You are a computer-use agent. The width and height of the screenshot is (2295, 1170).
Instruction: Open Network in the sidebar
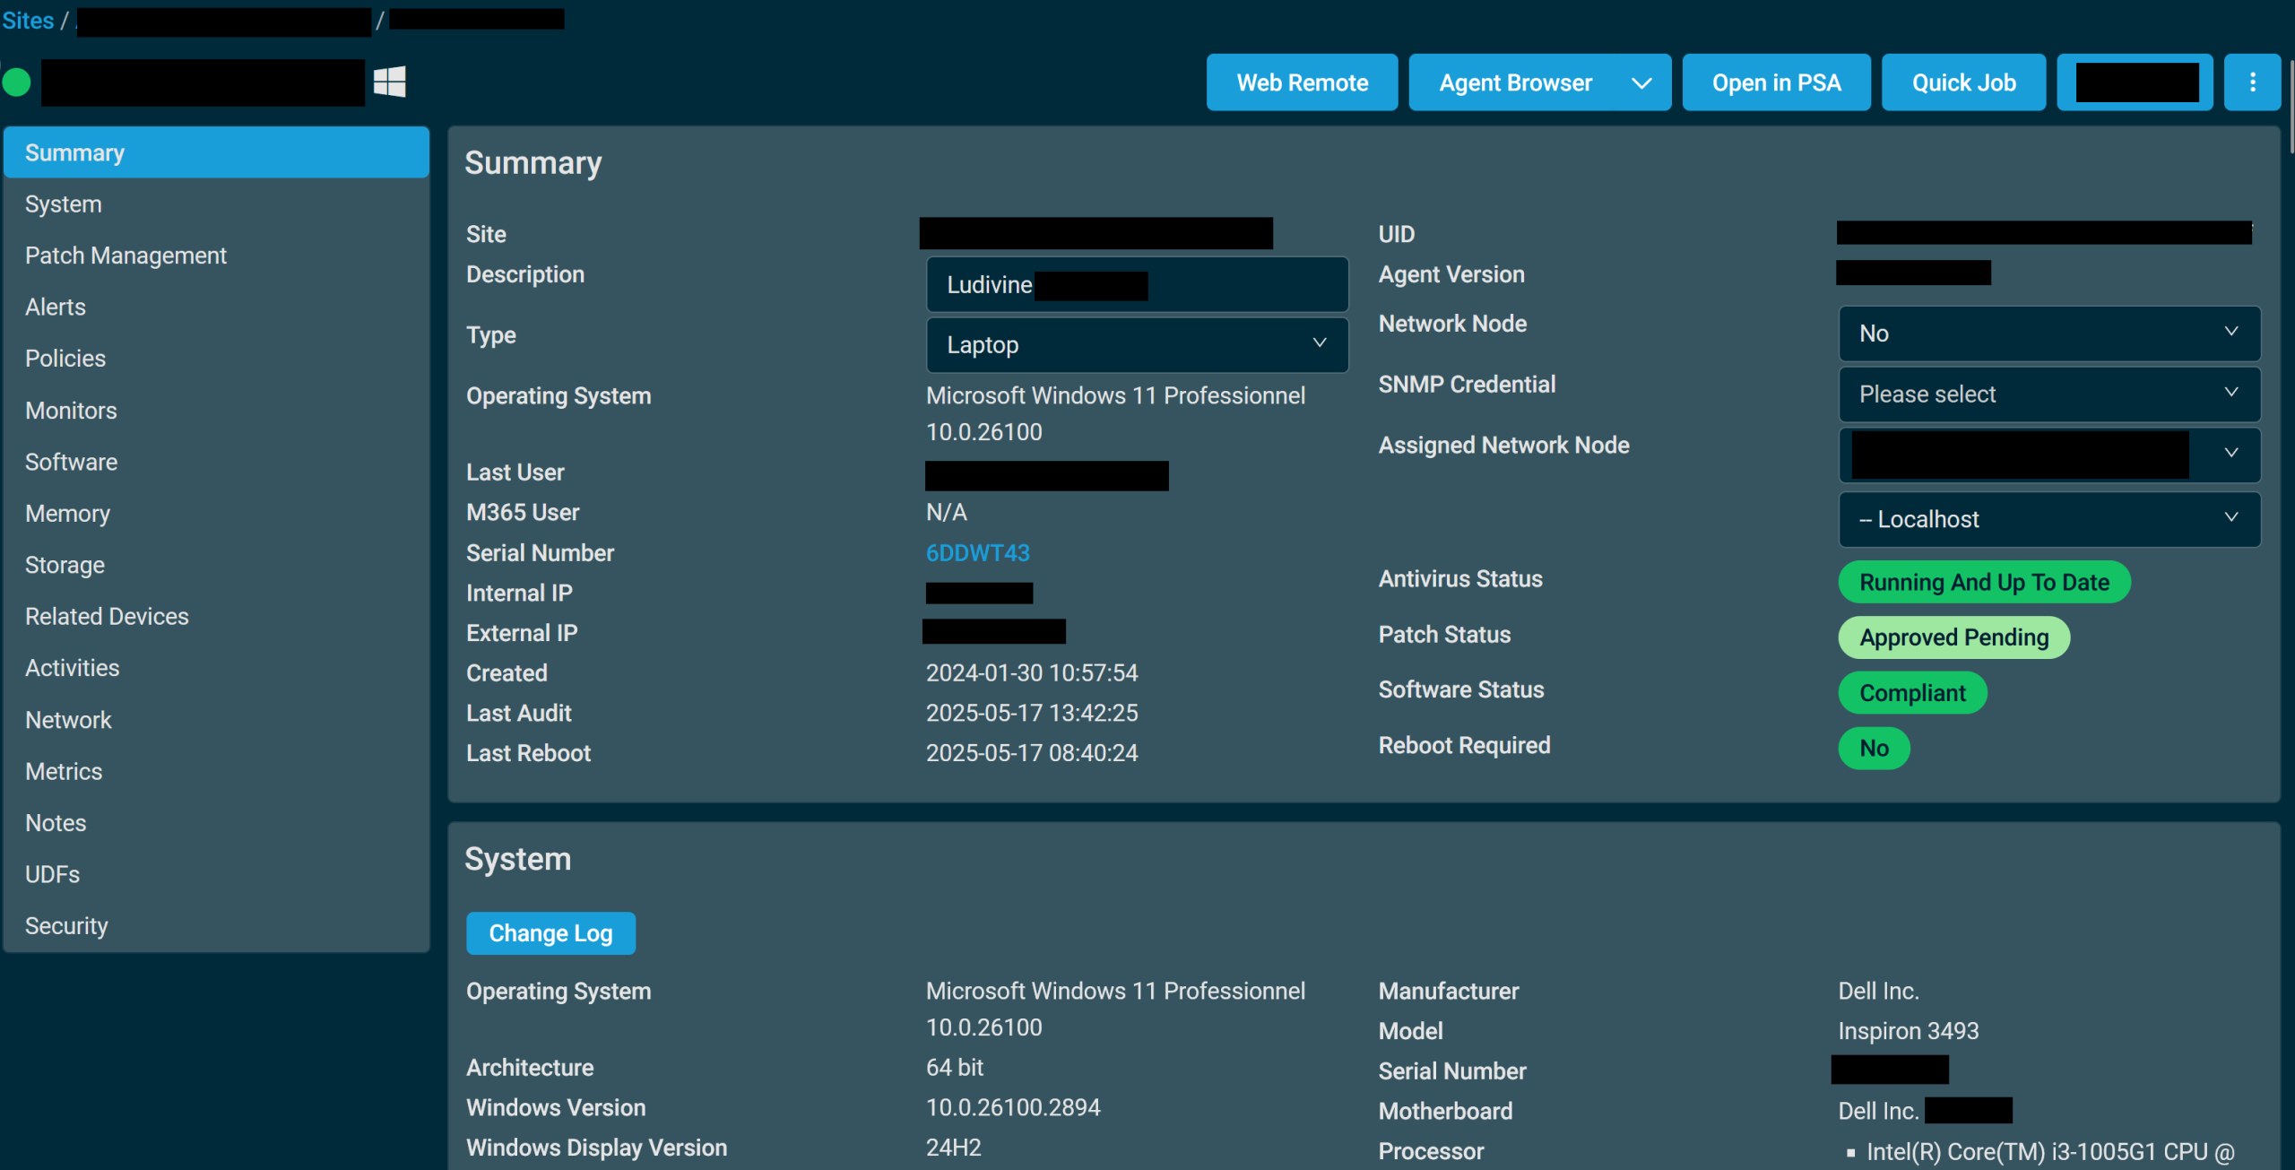[216, 720]
